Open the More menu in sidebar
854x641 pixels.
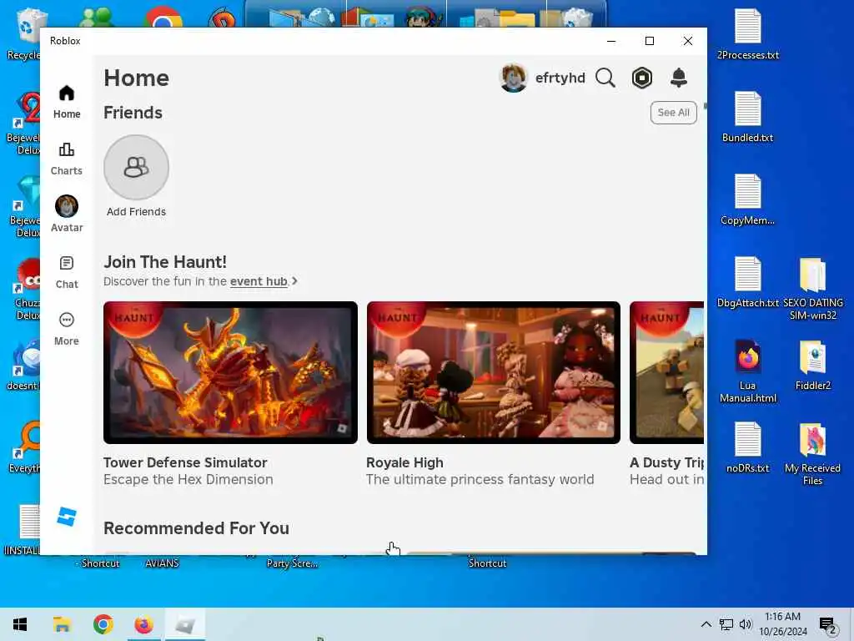coord(67,329)
